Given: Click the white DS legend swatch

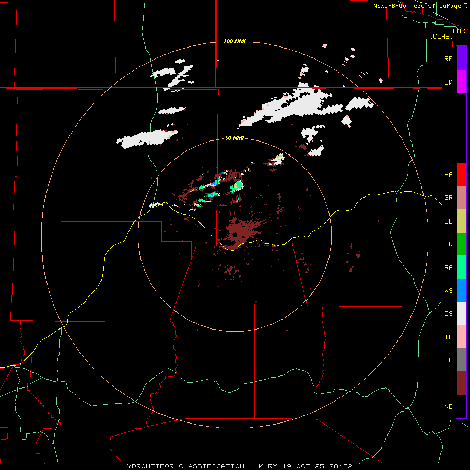Looking at the screenshot, I should point(461,313).
